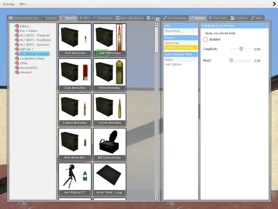Collapse the Player options header
This screenshot has width=278, height=209.
coord(181,38)
